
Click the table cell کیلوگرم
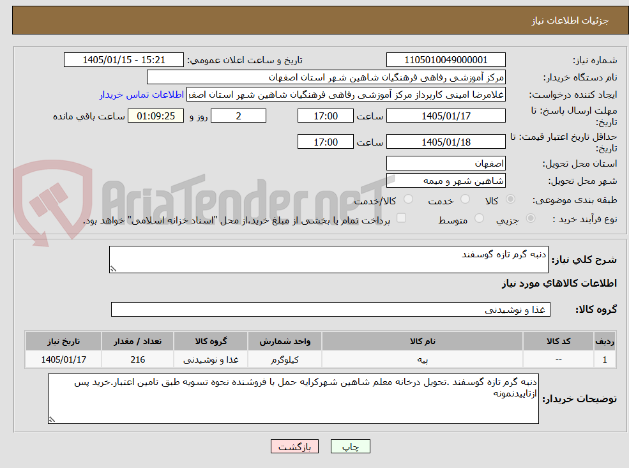click(x=284, y=359)
